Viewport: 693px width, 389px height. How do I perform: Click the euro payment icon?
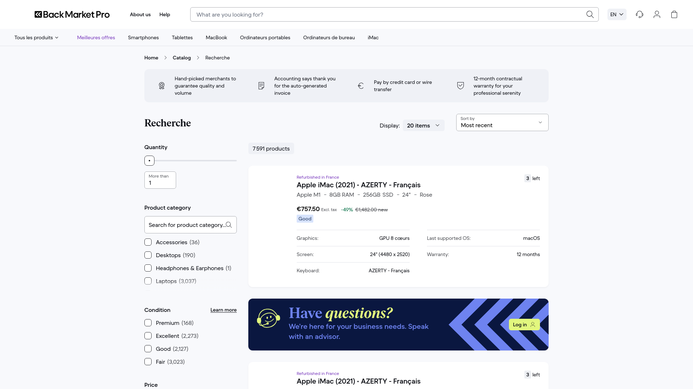[361, 86]
